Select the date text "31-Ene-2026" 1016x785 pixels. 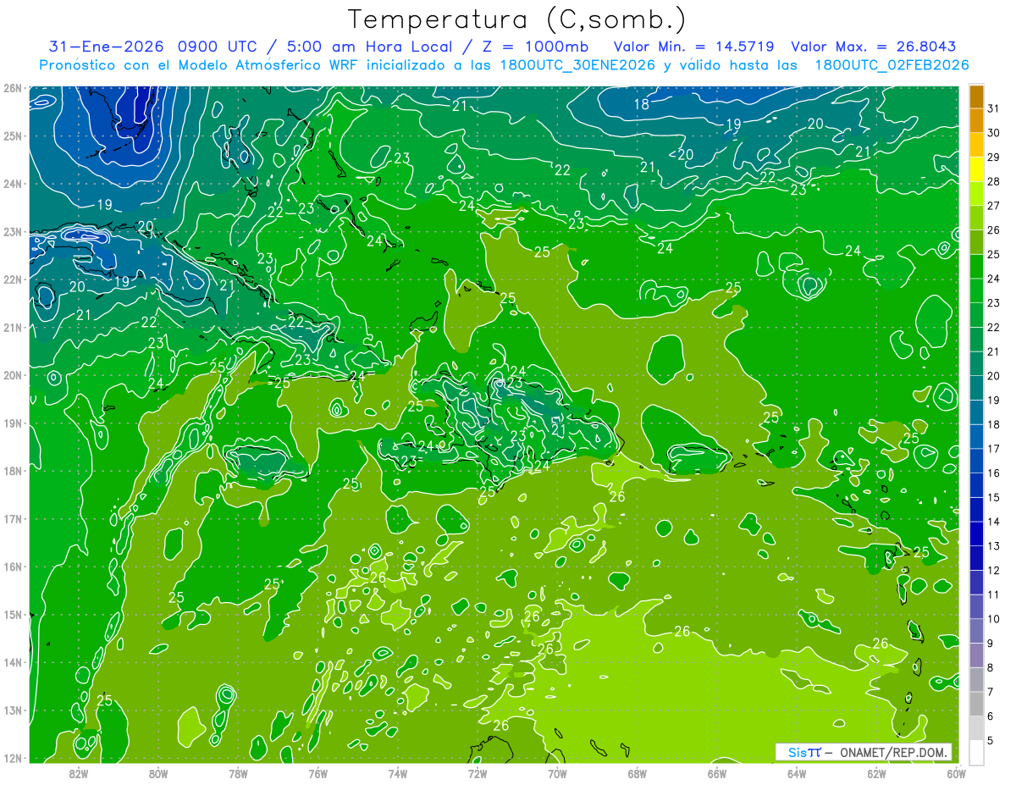[x=106, y=47]
